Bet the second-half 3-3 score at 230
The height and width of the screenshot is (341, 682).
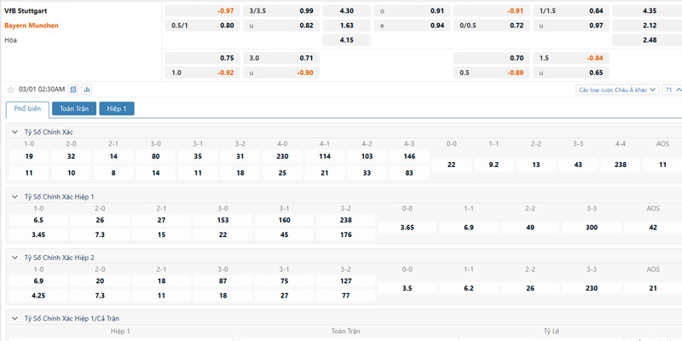(592, 288)
